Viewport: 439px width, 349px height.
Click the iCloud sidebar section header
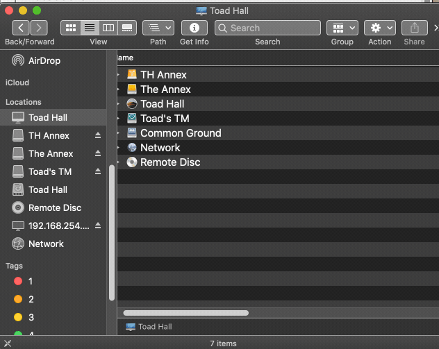click(x=17, y=83)
